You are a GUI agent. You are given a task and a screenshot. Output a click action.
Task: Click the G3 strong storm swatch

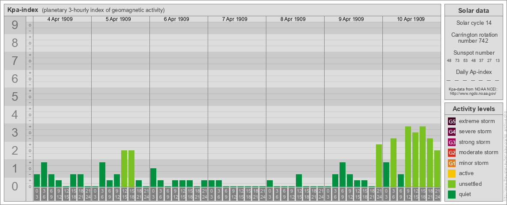click(452, 142)
